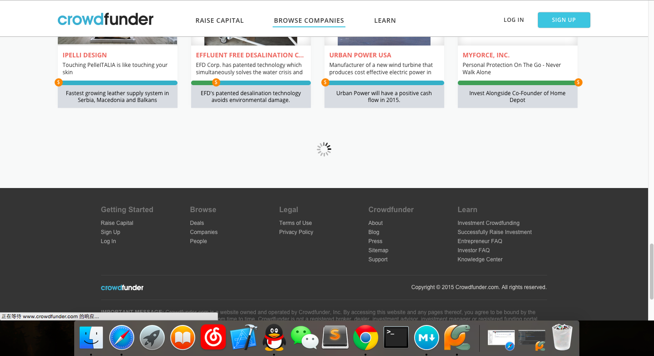Image resolution: width=654 pixels, height=356 pixels.
Task: Open NetEase Music red dock icon
Action: pos(213,337)
